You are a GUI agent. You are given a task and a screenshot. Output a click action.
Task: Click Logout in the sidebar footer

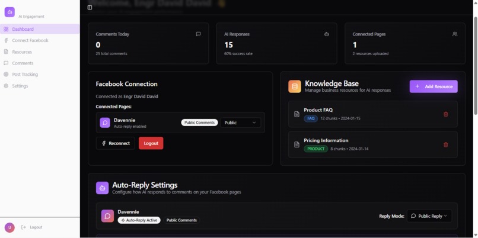[31, 227]
